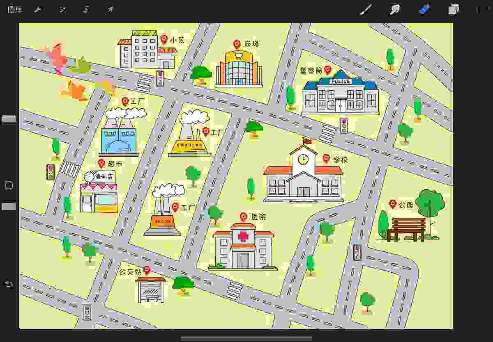Click the 超市 label on the map
The width and height of the screenshot is (493, 342).
point(115,164)
